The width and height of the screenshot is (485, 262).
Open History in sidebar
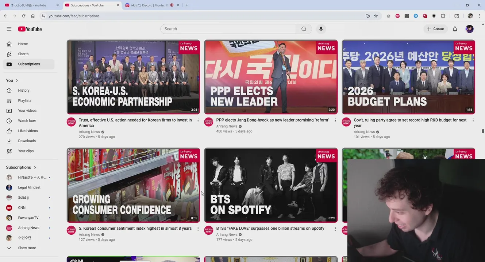[x=29, y=90]
